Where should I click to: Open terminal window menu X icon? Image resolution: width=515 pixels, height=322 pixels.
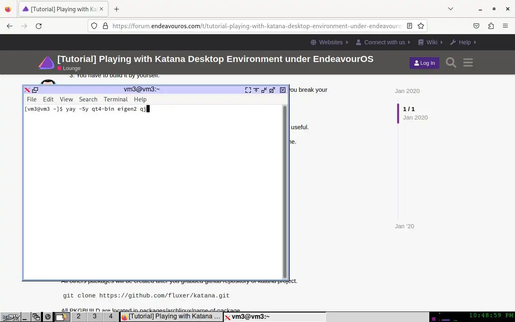(x=27, y=90)
